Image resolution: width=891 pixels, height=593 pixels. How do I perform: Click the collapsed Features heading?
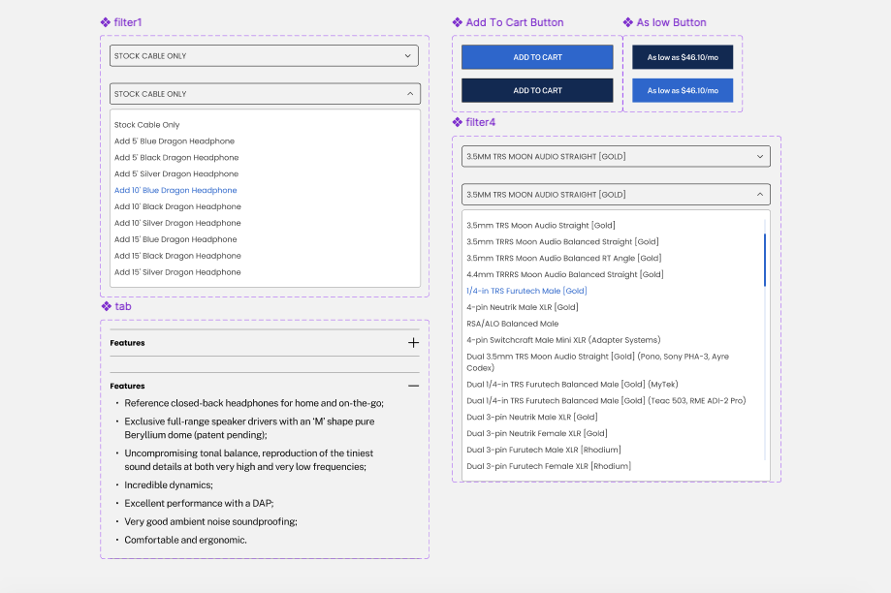point(127,343)
